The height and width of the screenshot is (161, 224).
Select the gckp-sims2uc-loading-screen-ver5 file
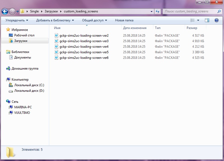[x=84, y=52]
